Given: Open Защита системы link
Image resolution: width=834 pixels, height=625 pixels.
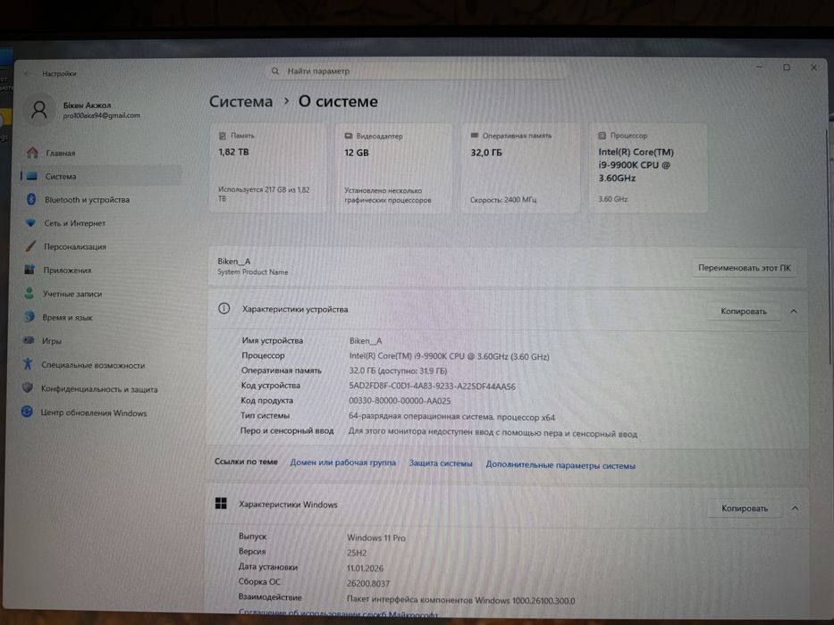Looking at the screenshot, I should click(441, 463).
